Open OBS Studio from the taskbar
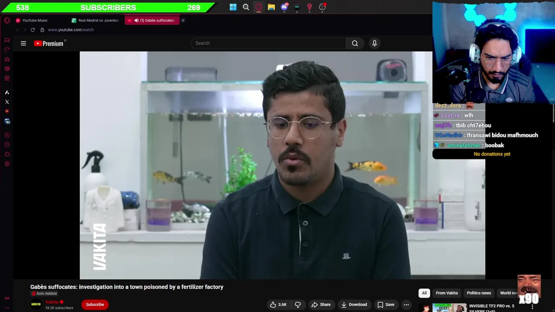Screen dimensions: 555x312 click(x=322, y=7)
